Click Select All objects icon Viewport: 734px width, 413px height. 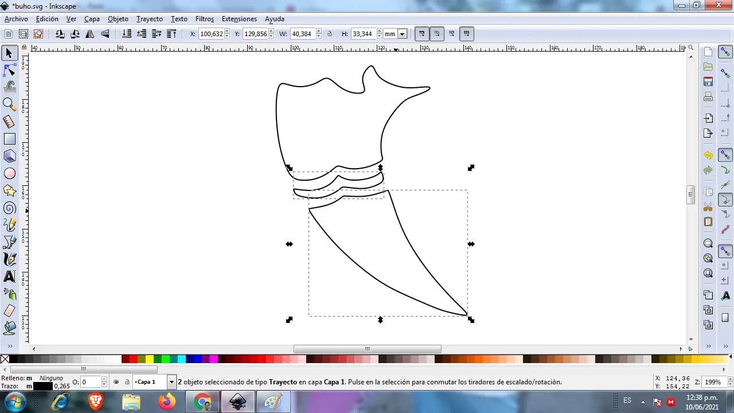click(9, 34)
